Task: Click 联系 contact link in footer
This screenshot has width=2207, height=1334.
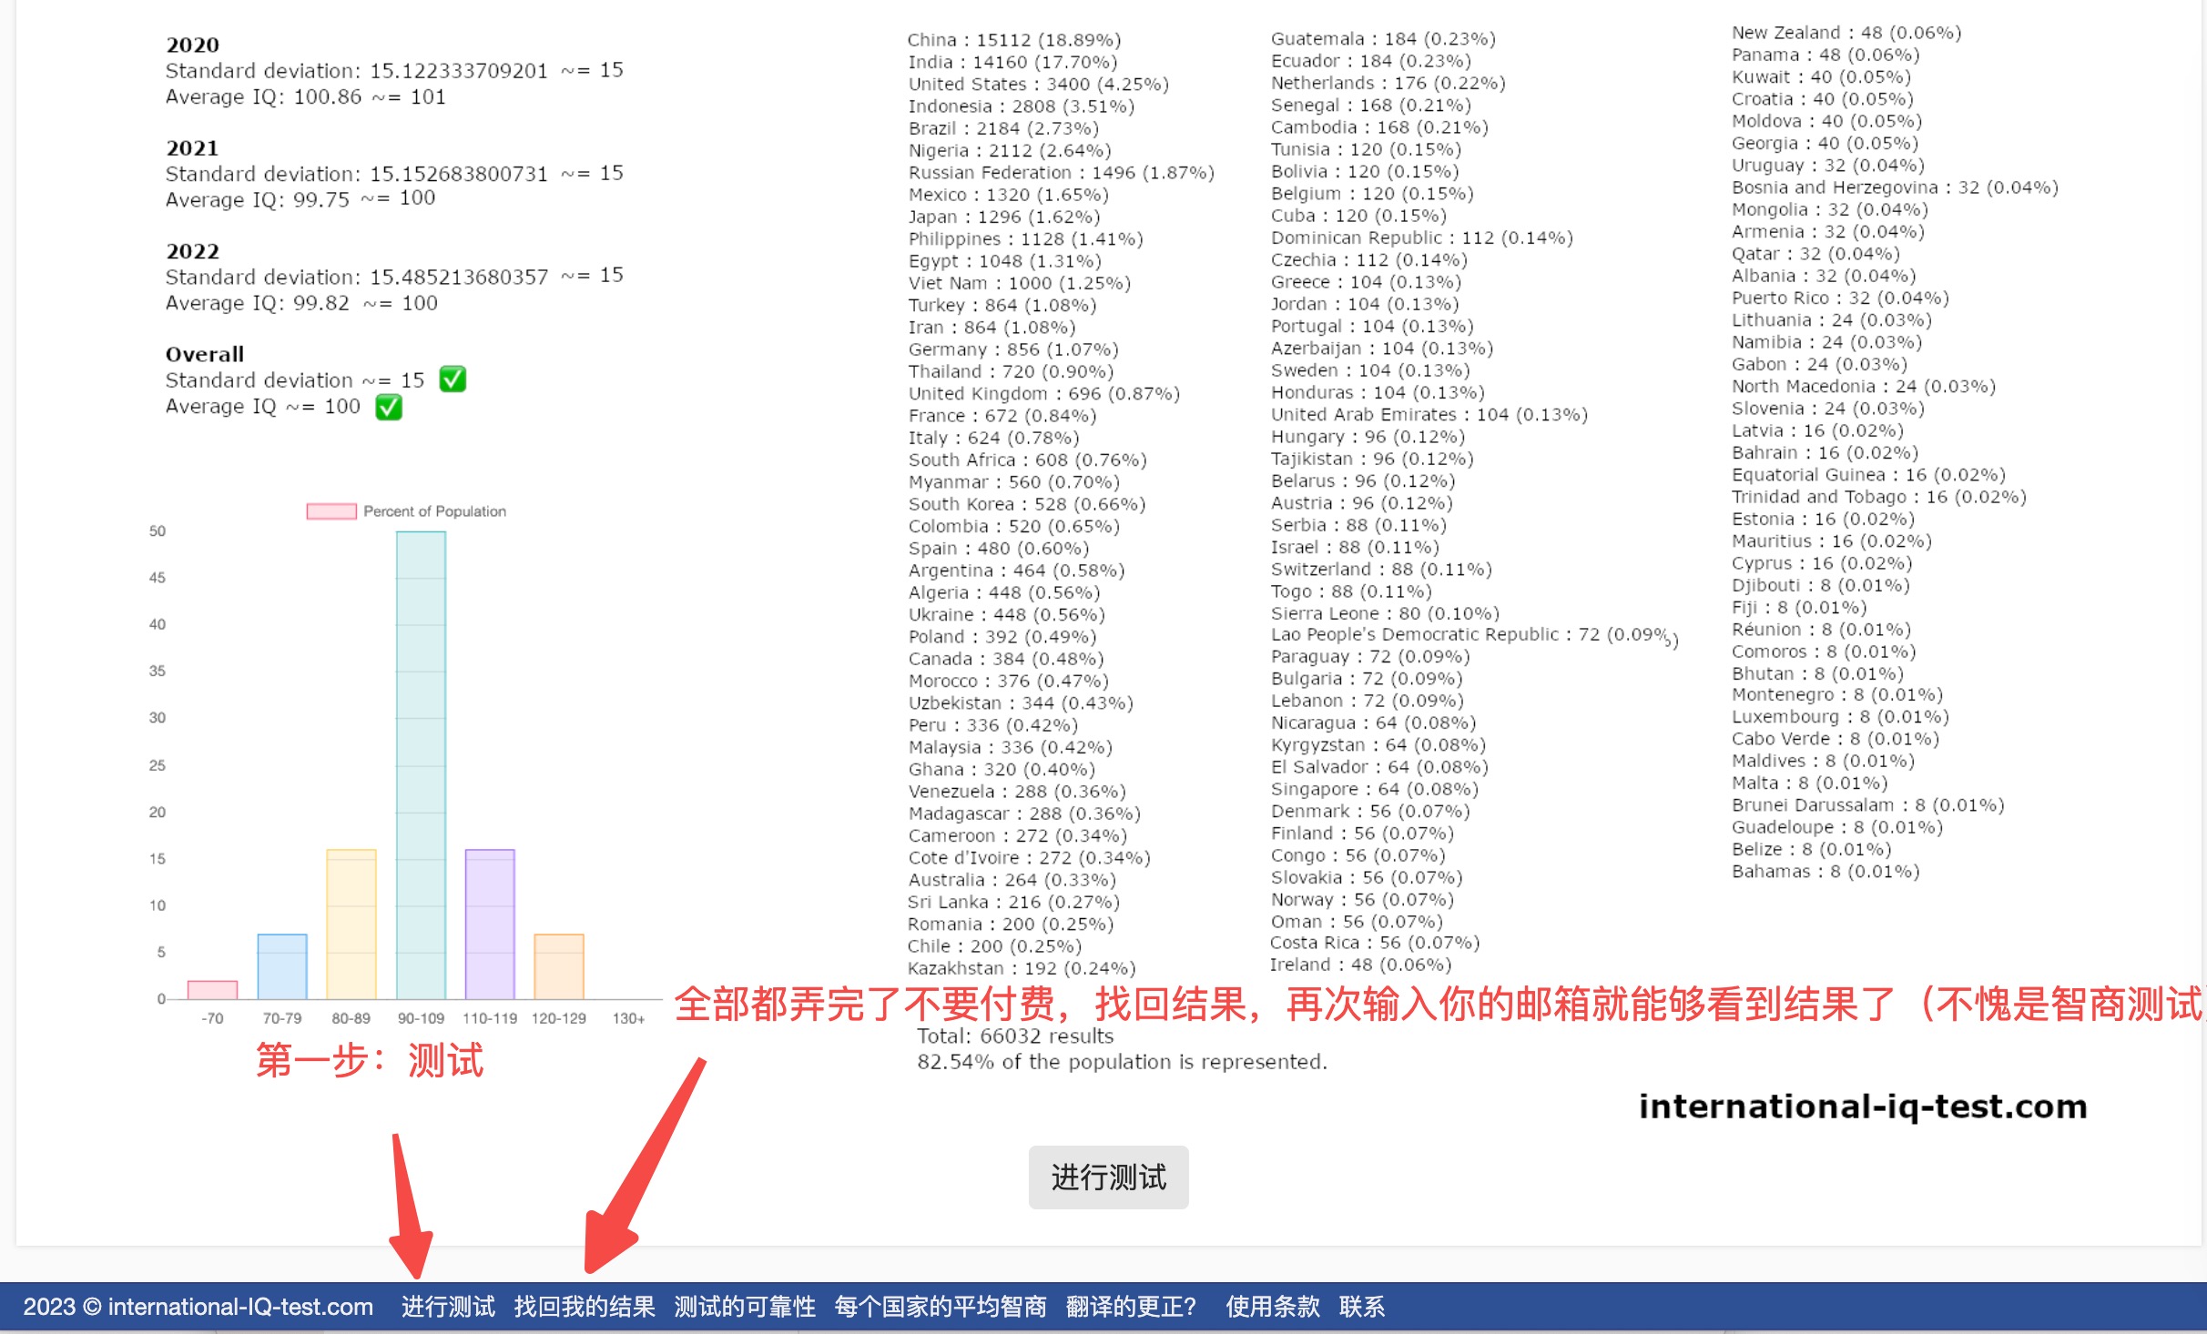Action: tap(1361, 1307)
